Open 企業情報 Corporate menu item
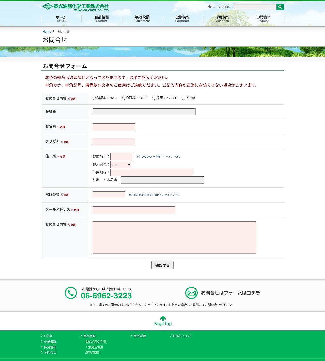This screenshot has width=325, height=361. [182, 19]
